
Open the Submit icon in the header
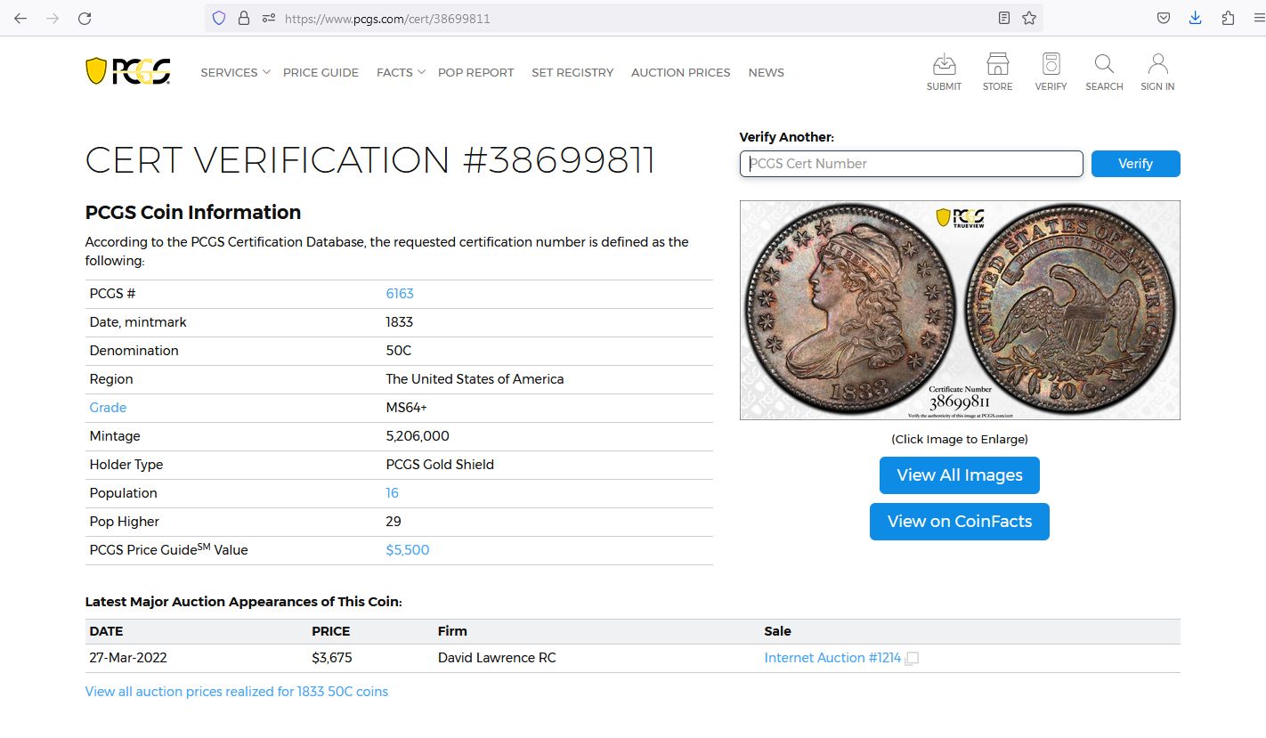click(x=944, y=72)
